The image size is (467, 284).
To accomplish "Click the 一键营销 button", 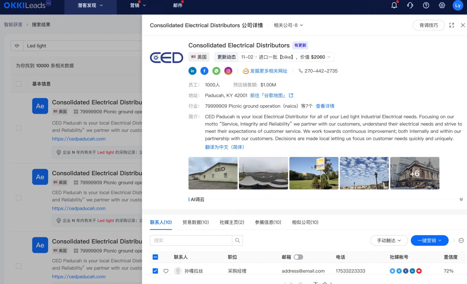I will [429, 240].
